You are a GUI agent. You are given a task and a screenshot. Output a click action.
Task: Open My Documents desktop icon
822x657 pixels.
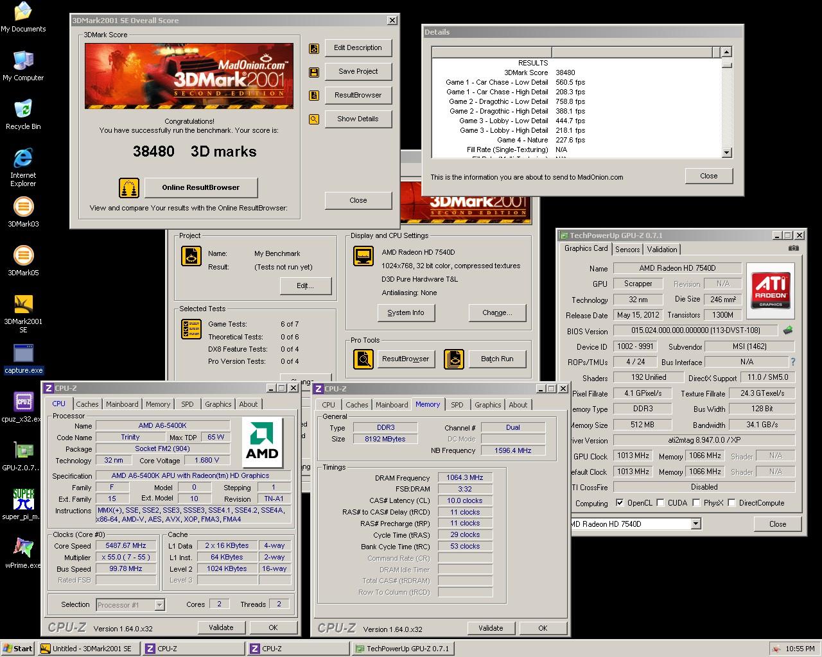23,17
